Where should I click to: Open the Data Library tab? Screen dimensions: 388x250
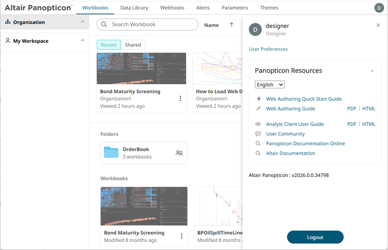pyautogui.click(x=135, y=8)
